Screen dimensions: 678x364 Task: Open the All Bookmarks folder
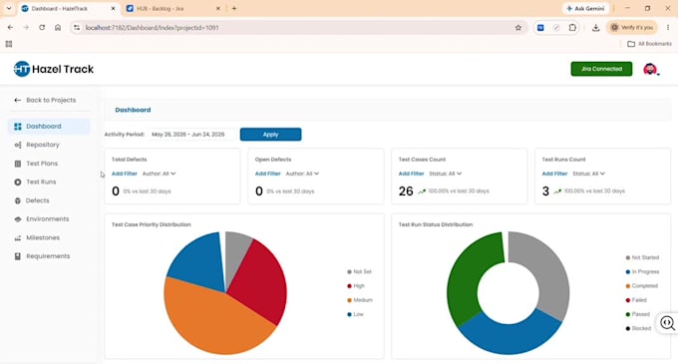pyautogui.click(x=649, y=44)
